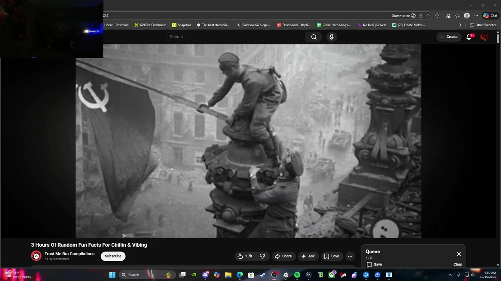The width and height of the screenshot is (501, 281).
Task: Save the video to a playlist
Action: click(x=332, y=256)
